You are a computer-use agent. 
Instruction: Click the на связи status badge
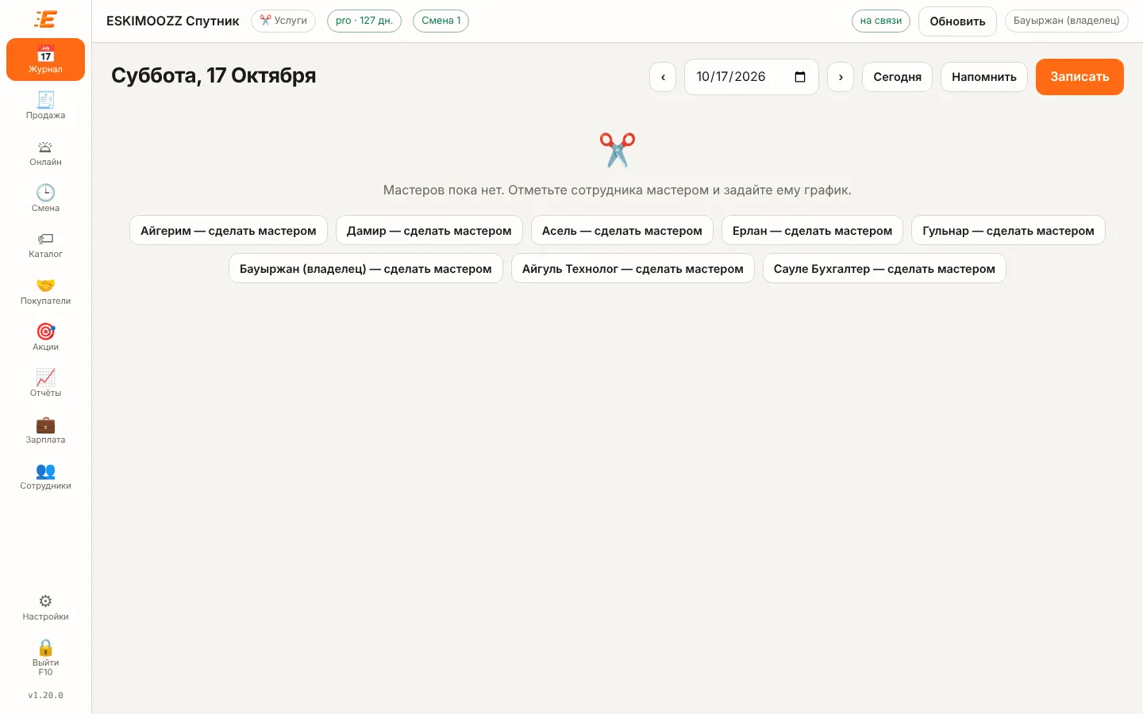[x=881, y=21]
